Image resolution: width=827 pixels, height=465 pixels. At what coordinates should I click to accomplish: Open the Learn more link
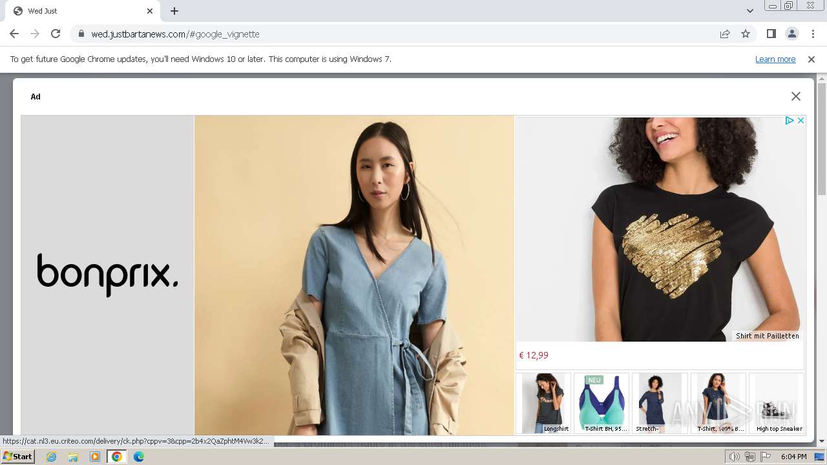(775, 59)
